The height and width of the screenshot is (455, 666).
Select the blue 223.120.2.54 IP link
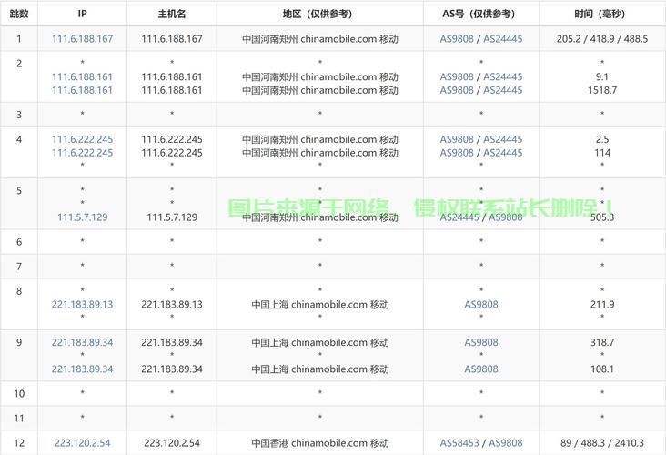pyautogui.click(x=82, y=443)
